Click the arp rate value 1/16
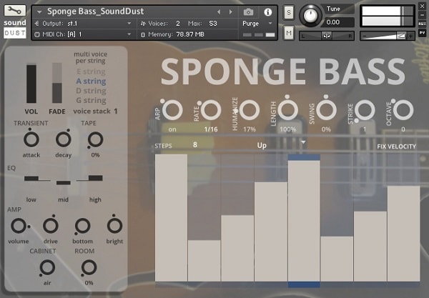Image resolution: width=429 pixels, height=298 pixels. pyautogui.click(x=211, y=129)
